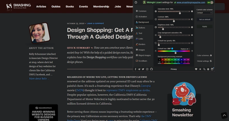Click the Set as default button
This screenshot has height=121, width=229.
click(x=205, y=19)
